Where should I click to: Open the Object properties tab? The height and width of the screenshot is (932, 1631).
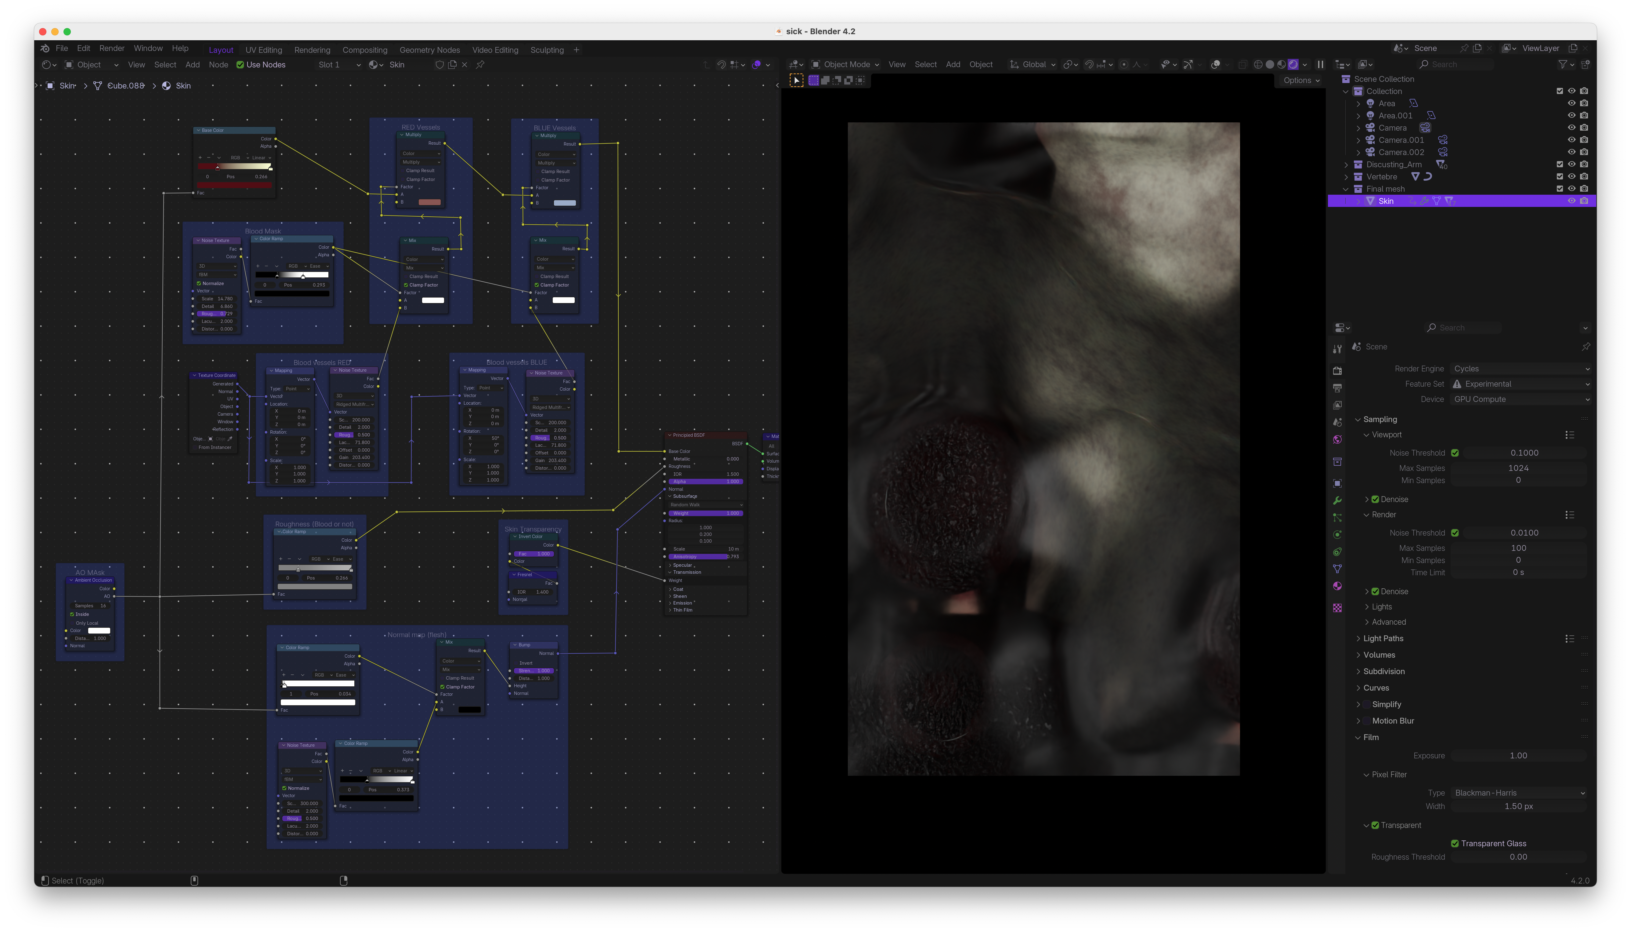(1337, 483)
